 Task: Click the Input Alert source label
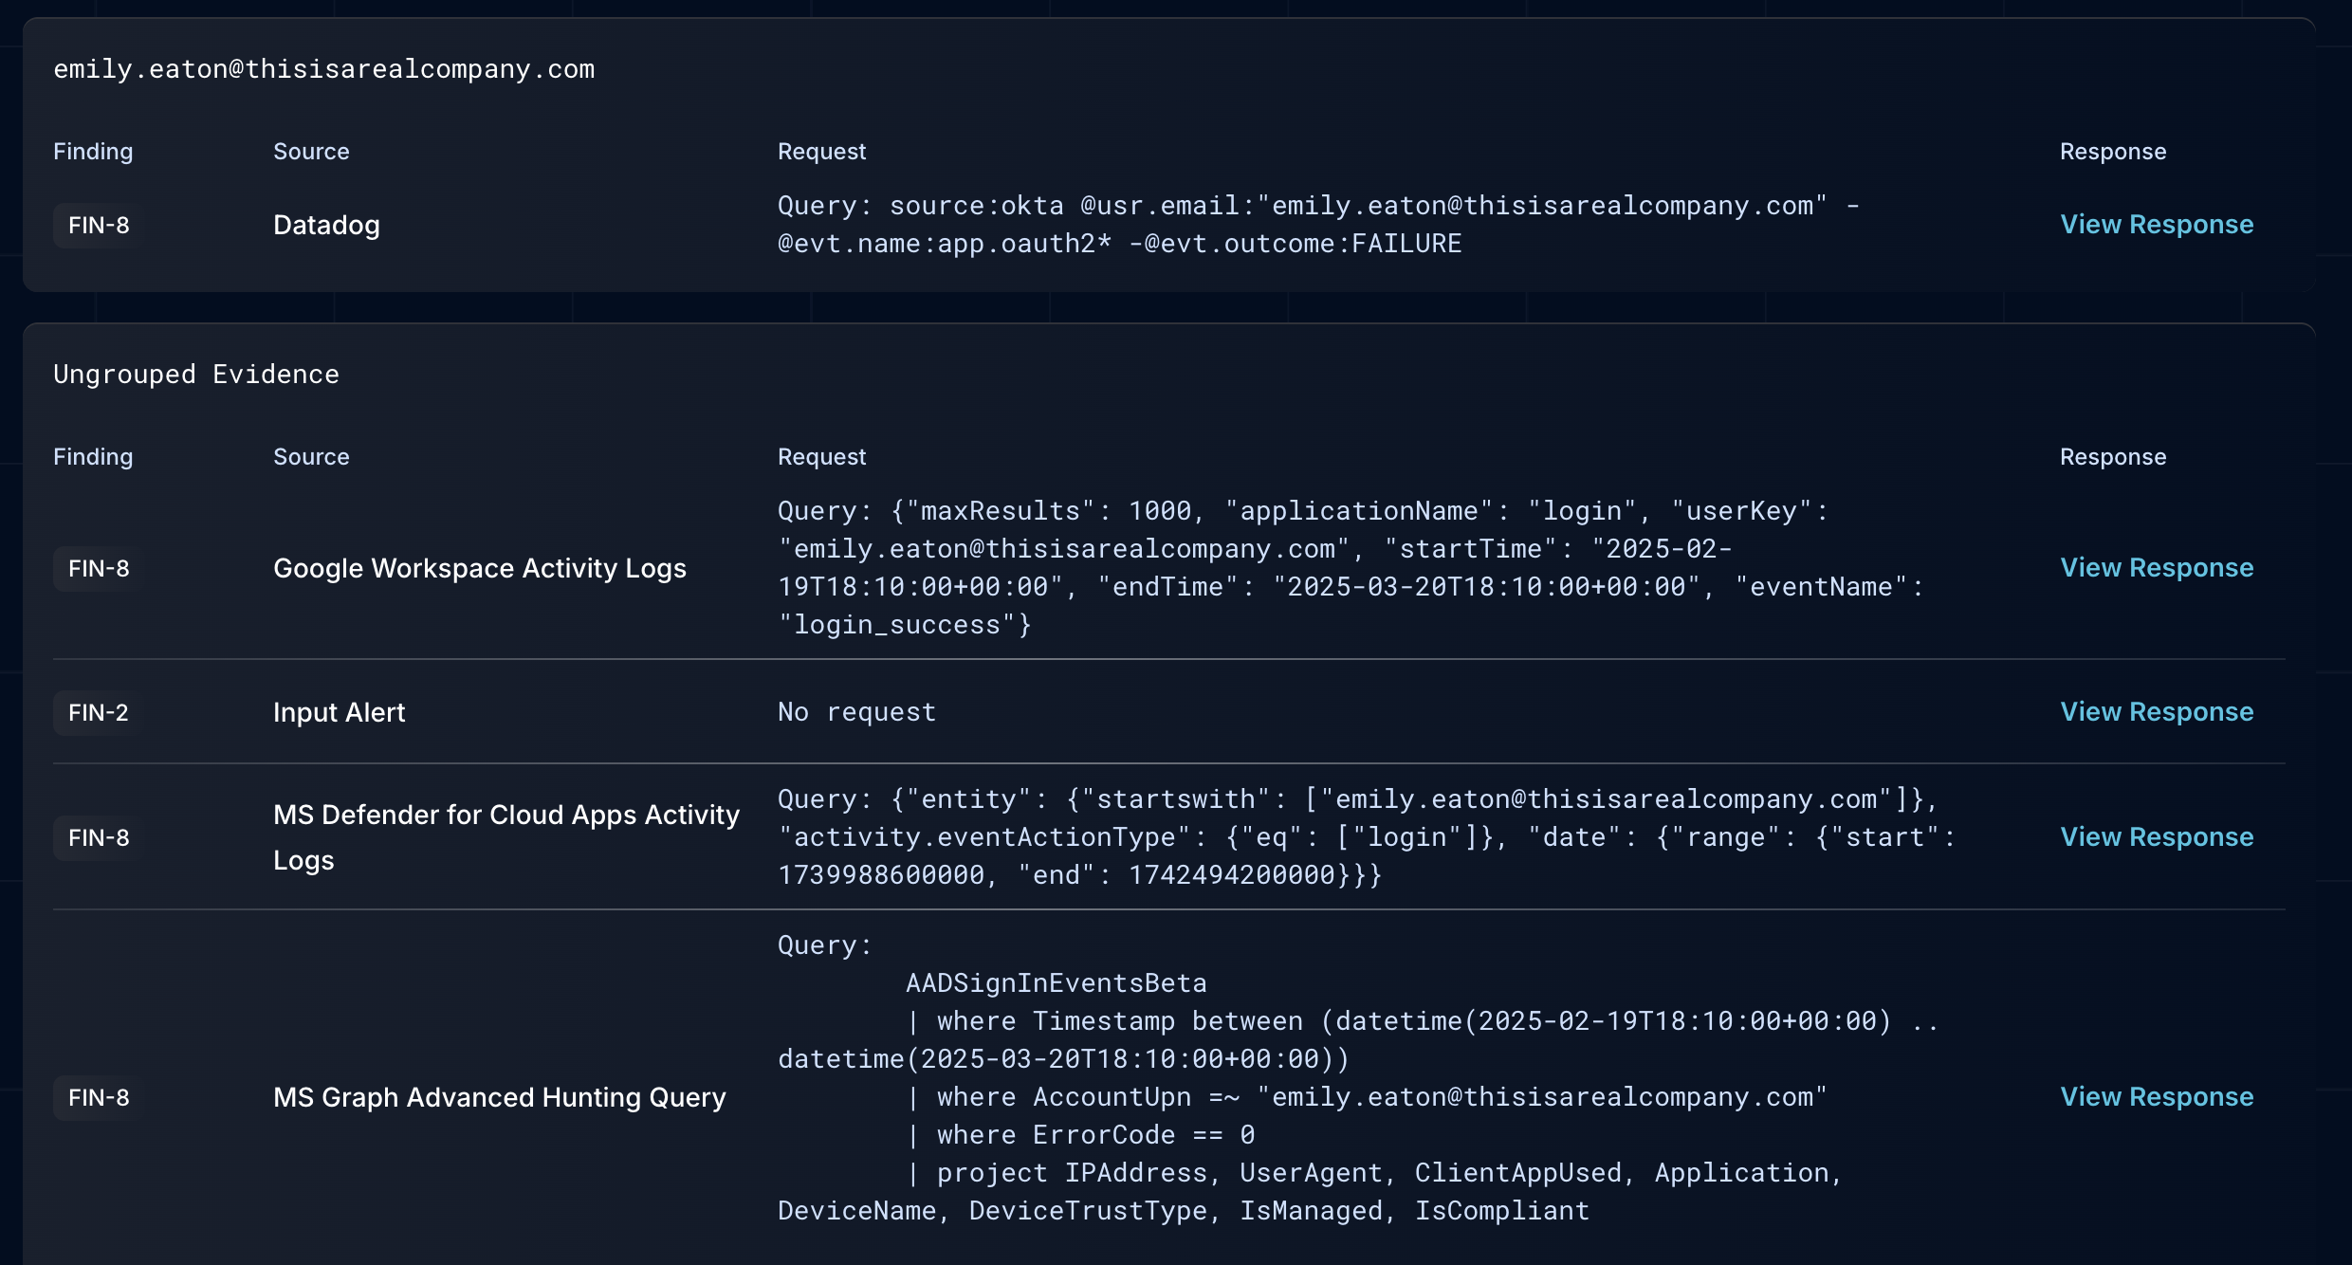(x=339, y=713)
